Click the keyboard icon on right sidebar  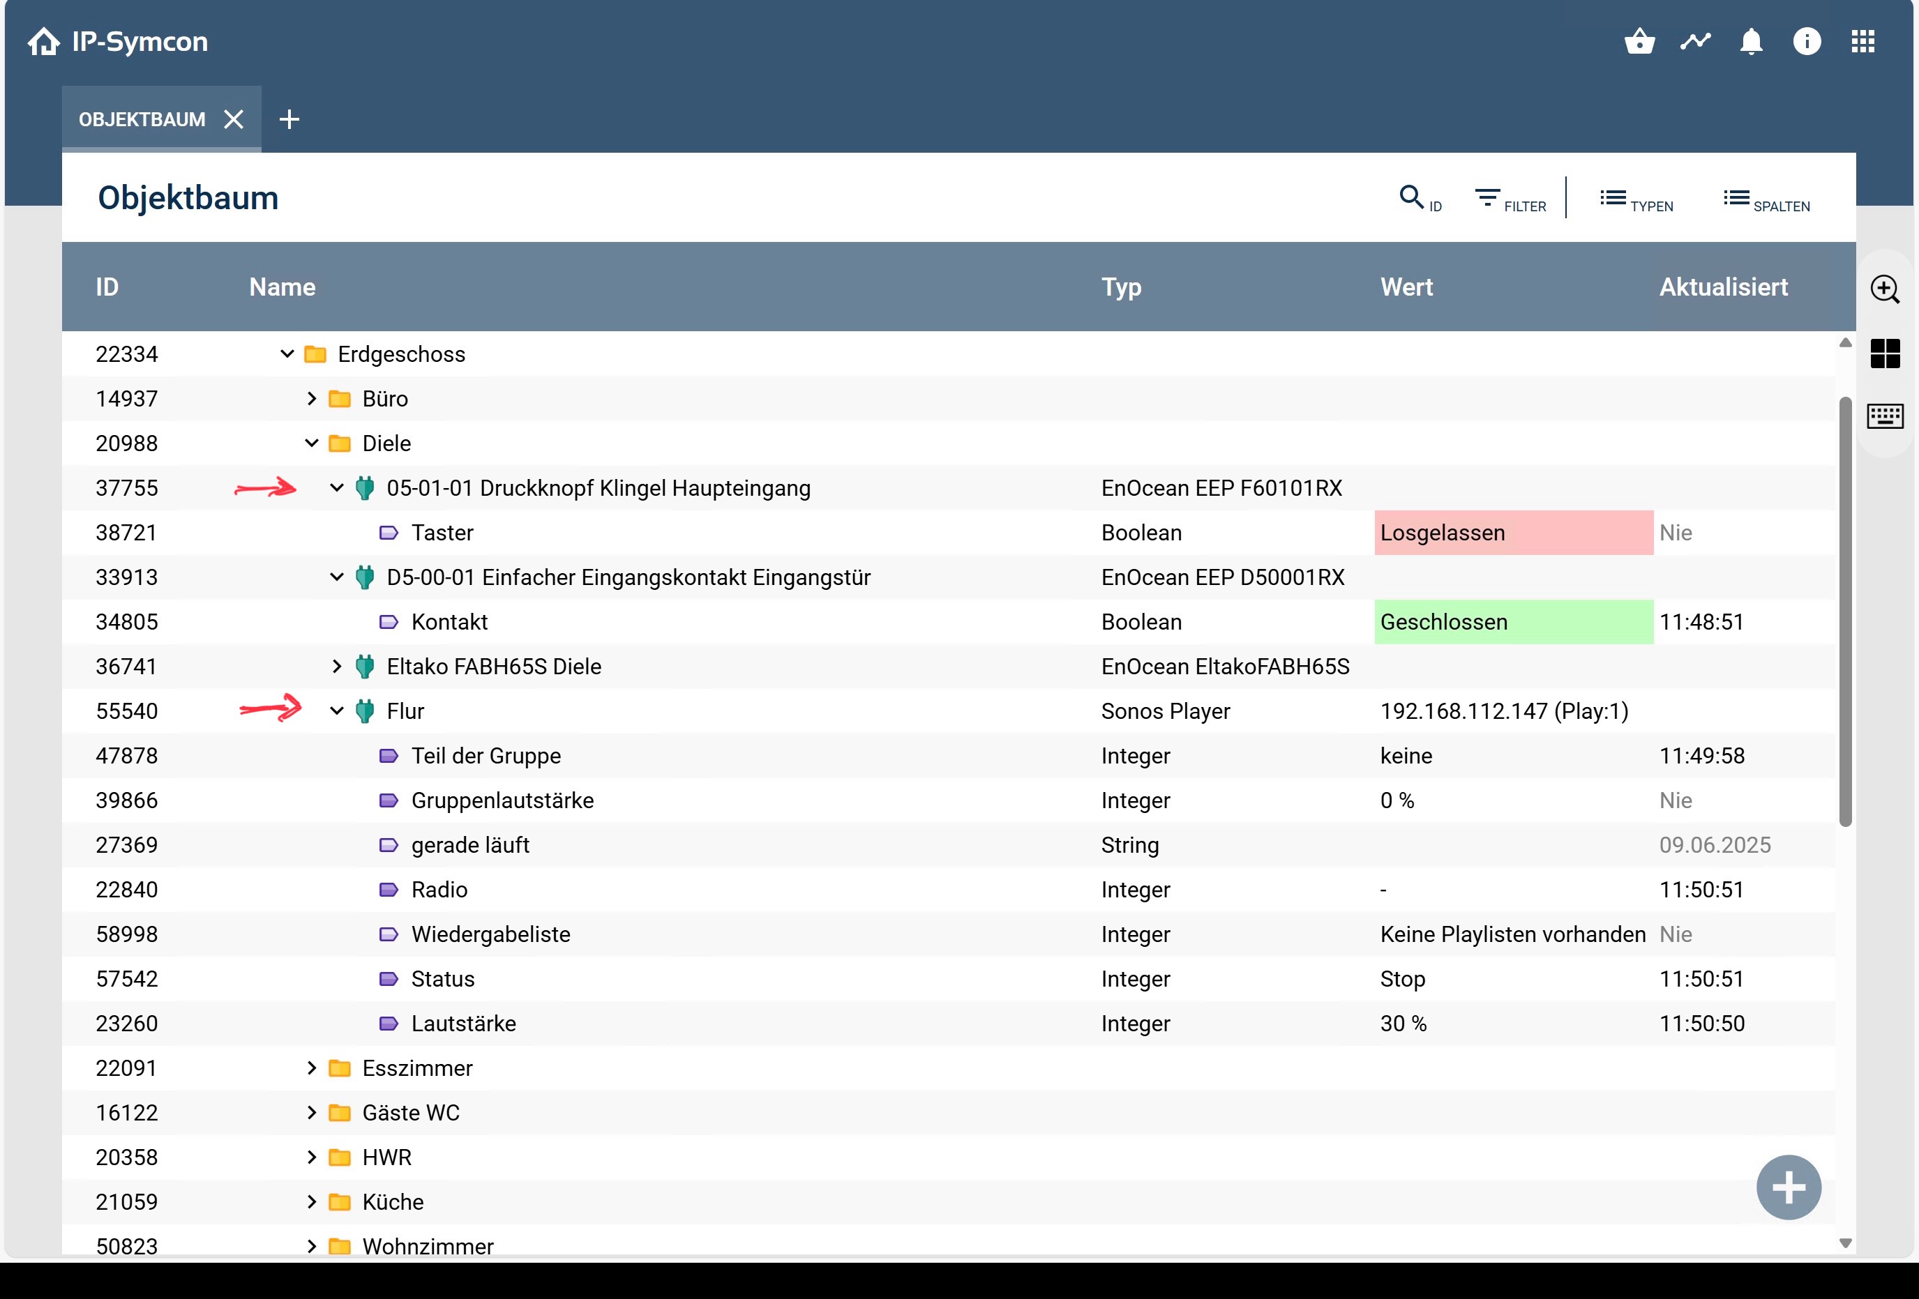(x=1885, y=416)
